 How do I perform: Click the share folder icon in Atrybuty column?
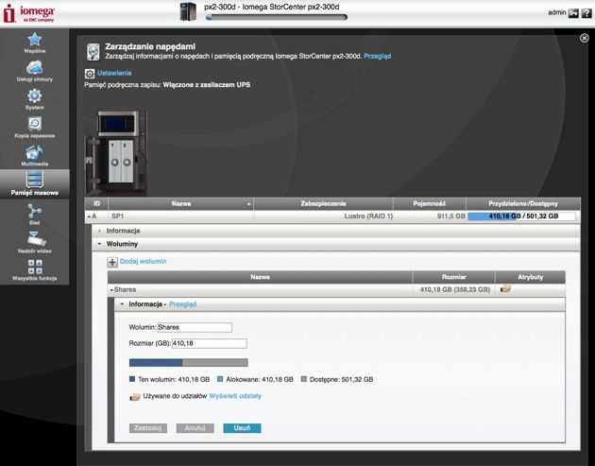pyautogui.click(x=505, y=289)
